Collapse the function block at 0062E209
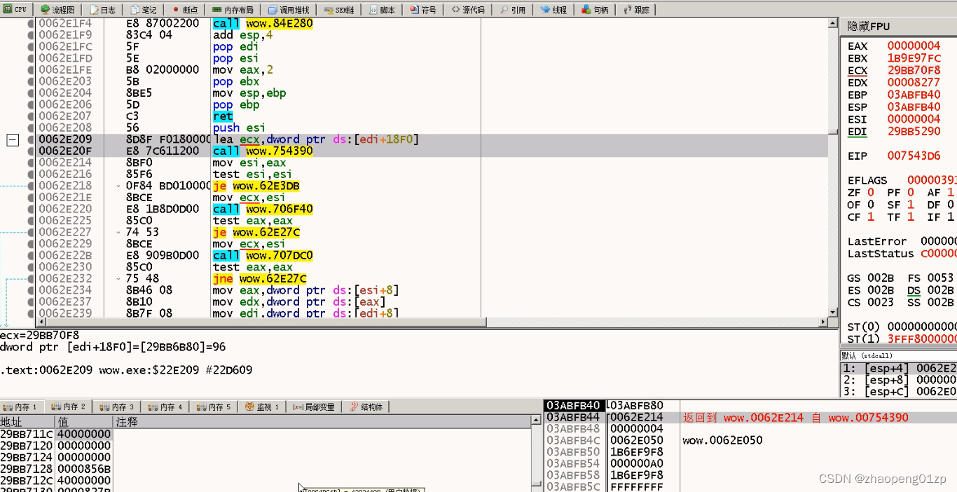This screenshot has width=957, height=492. pyautogui.click(x=13, y=139)
